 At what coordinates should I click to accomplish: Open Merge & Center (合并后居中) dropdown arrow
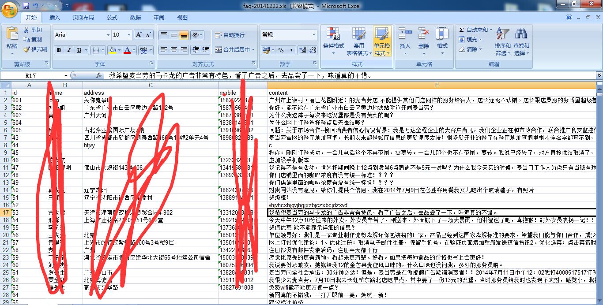click(253, 50)
